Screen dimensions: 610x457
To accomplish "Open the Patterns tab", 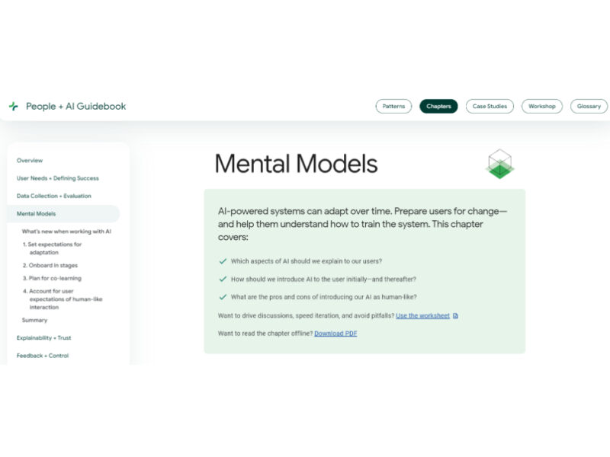I will [393, 107].
